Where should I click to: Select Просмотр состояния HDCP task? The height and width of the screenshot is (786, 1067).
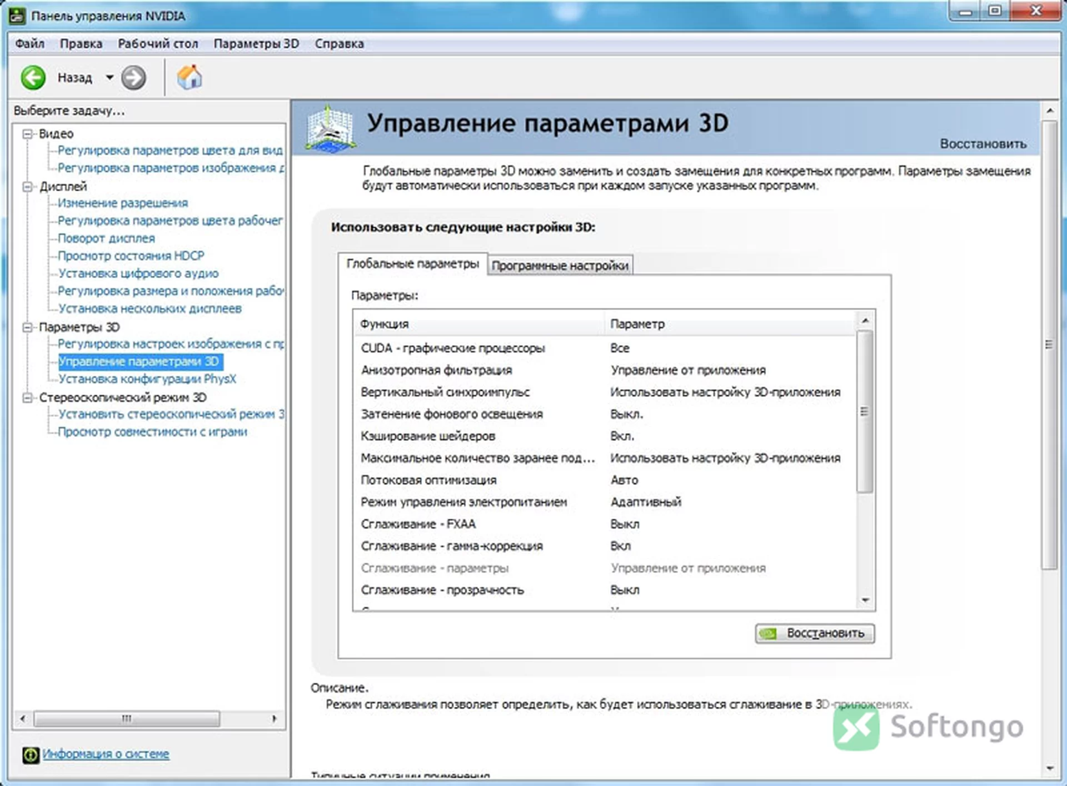point(131,256)
